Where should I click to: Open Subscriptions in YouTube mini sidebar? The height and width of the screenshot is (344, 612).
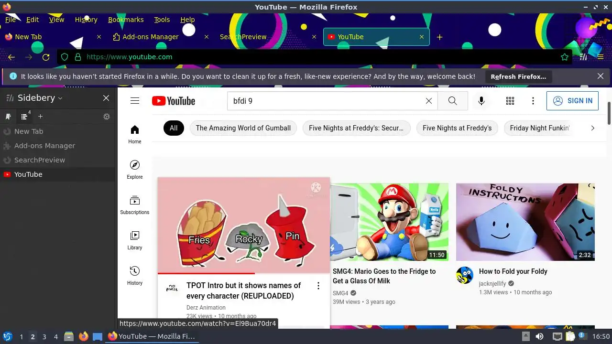pyautogui.click(x=135, y=205)
